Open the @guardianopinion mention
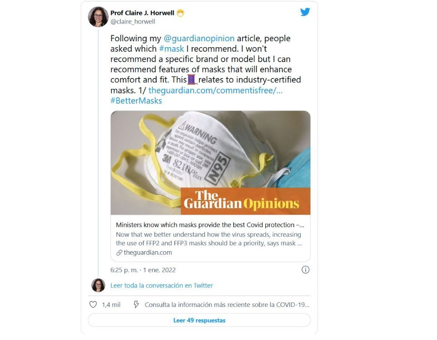437x340 pixels. (199, 39)
